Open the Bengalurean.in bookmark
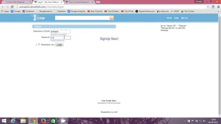The image size is (221, 124). click(44, 11)
